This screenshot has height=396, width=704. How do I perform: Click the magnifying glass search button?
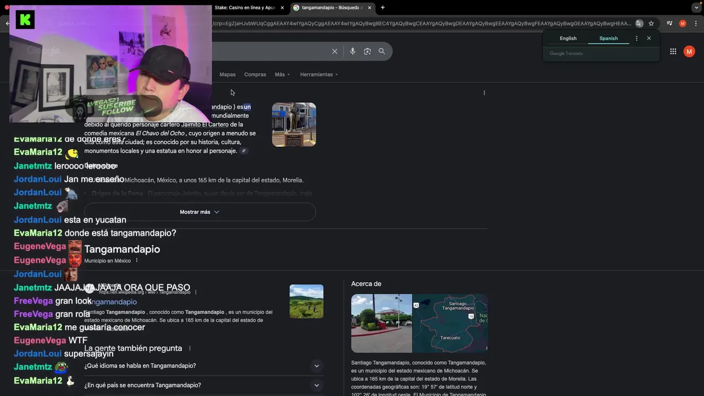(x=382, y=51)
